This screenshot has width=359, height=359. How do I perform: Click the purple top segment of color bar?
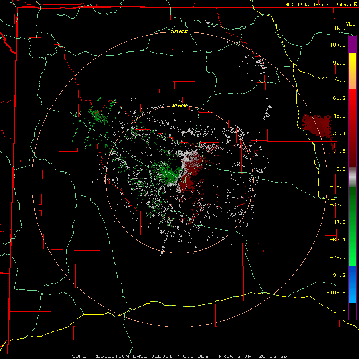[352, 45]
